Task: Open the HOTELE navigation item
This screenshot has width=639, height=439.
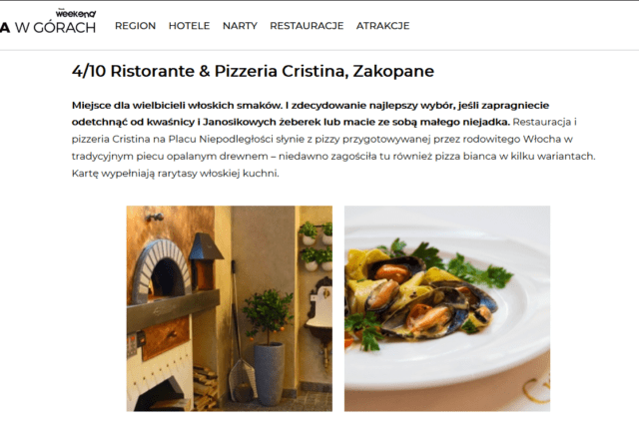Action: pyautogui.click(x=189, y=26)
